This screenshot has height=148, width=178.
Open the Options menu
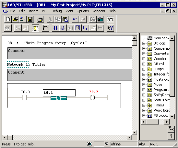(x=83, y=11)
